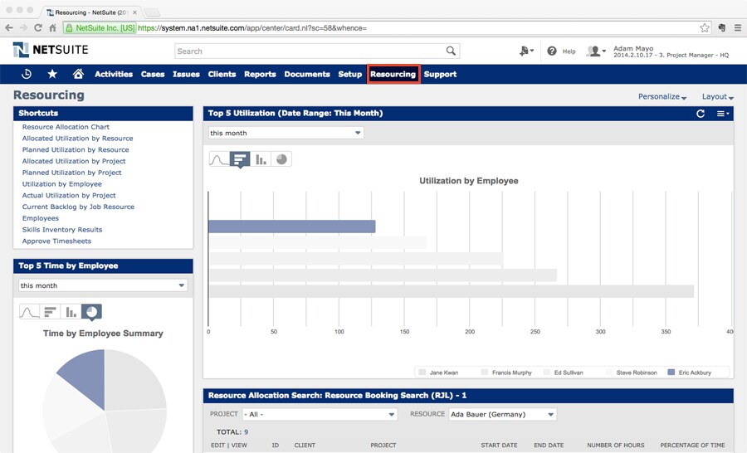The height and width of the screenshot is (453, 747).
Task: Select horizontal bar chart in Time by Employee
Action: tap(50, 312)
